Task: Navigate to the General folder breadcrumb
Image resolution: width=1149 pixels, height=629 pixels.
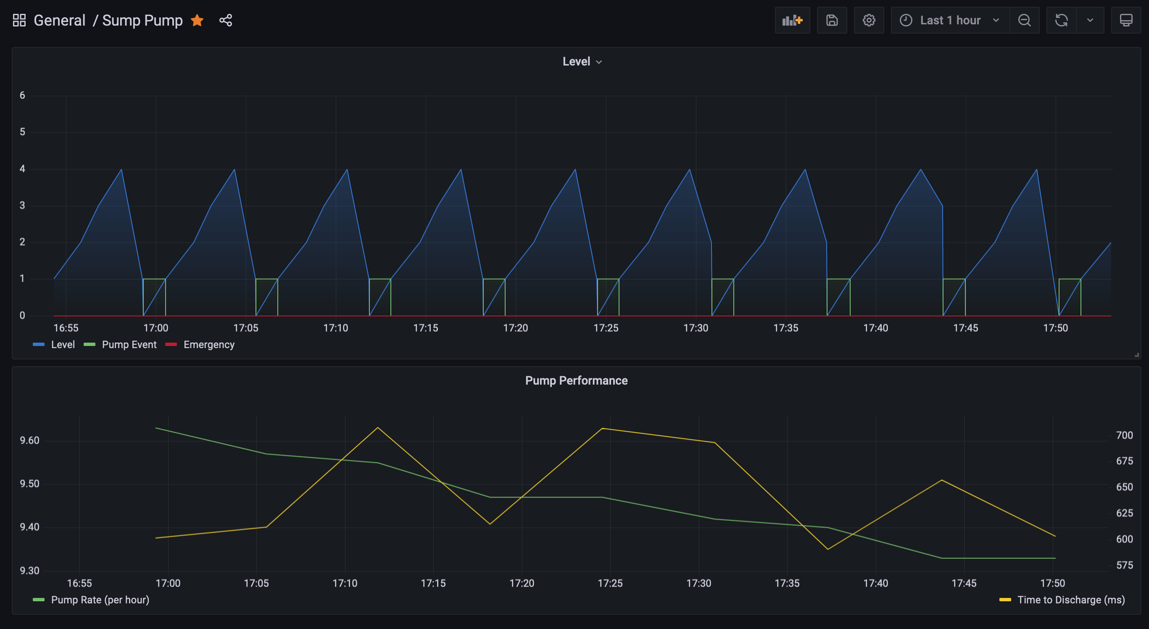Action: pos(59,20)
